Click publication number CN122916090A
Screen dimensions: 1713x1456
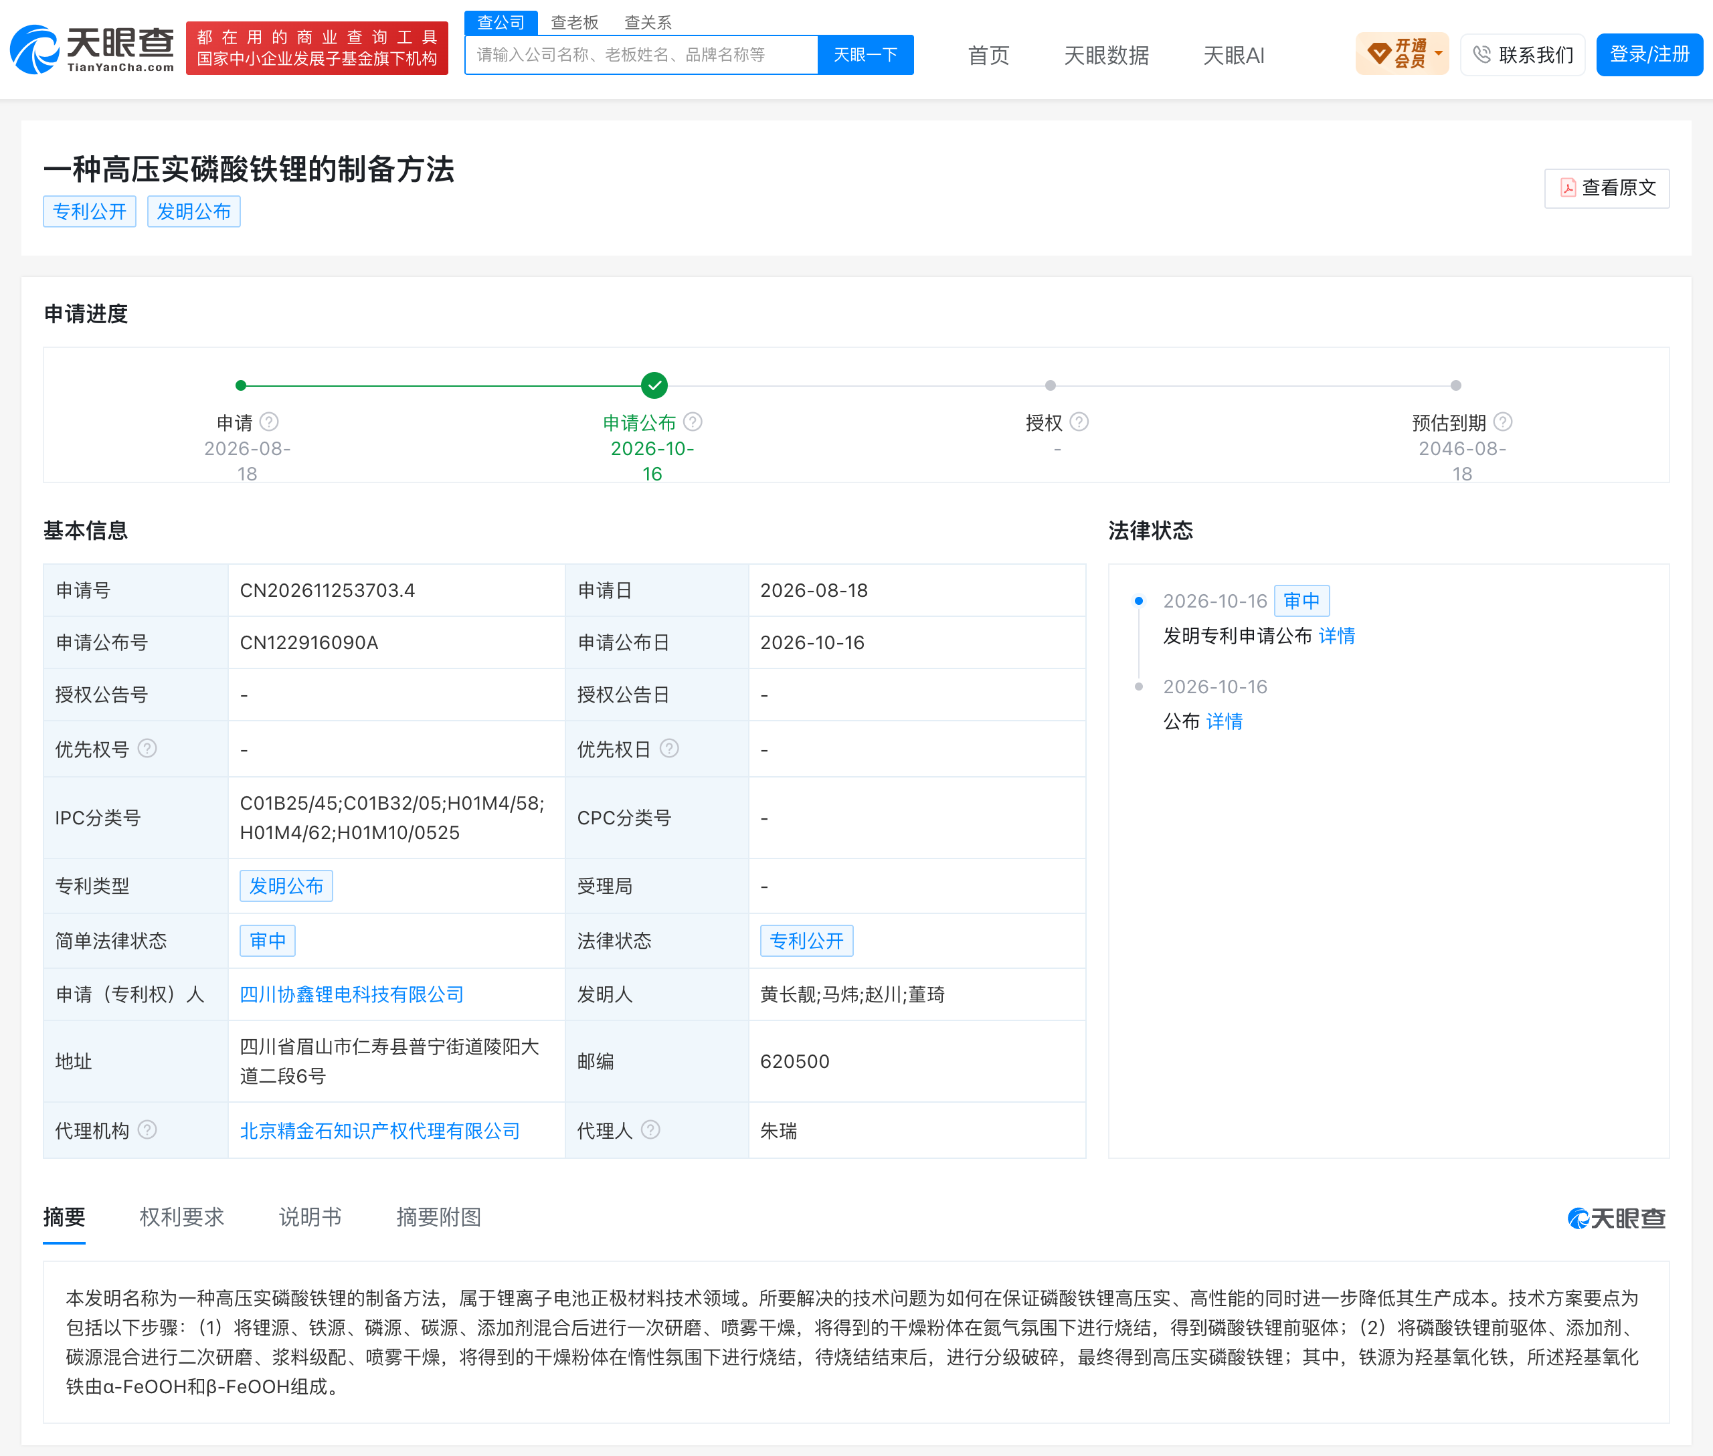pos(308,642)
